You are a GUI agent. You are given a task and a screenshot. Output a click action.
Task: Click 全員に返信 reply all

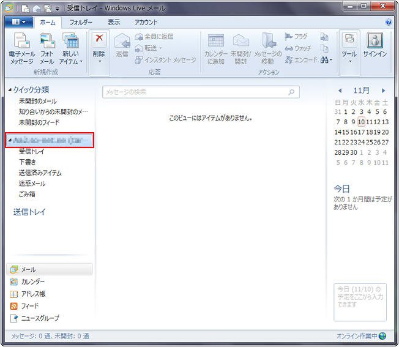click(154, 37)
